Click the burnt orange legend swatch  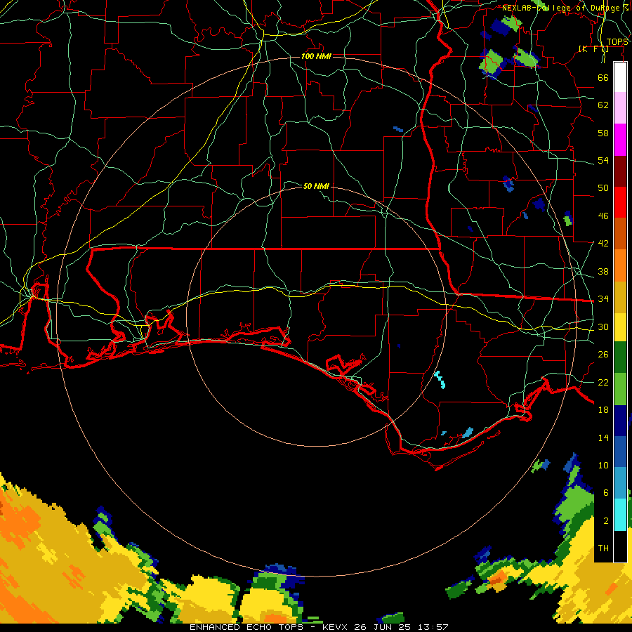[x=620, y=234]
